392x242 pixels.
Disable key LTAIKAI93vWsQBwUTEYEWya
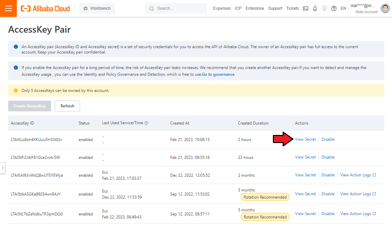[x=328, y=175]
